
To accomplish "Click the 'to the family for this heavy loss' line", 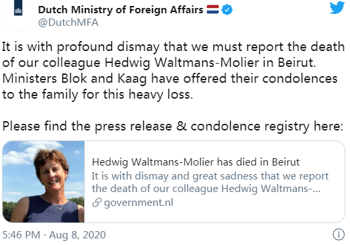I will click(x=97, y=94).
